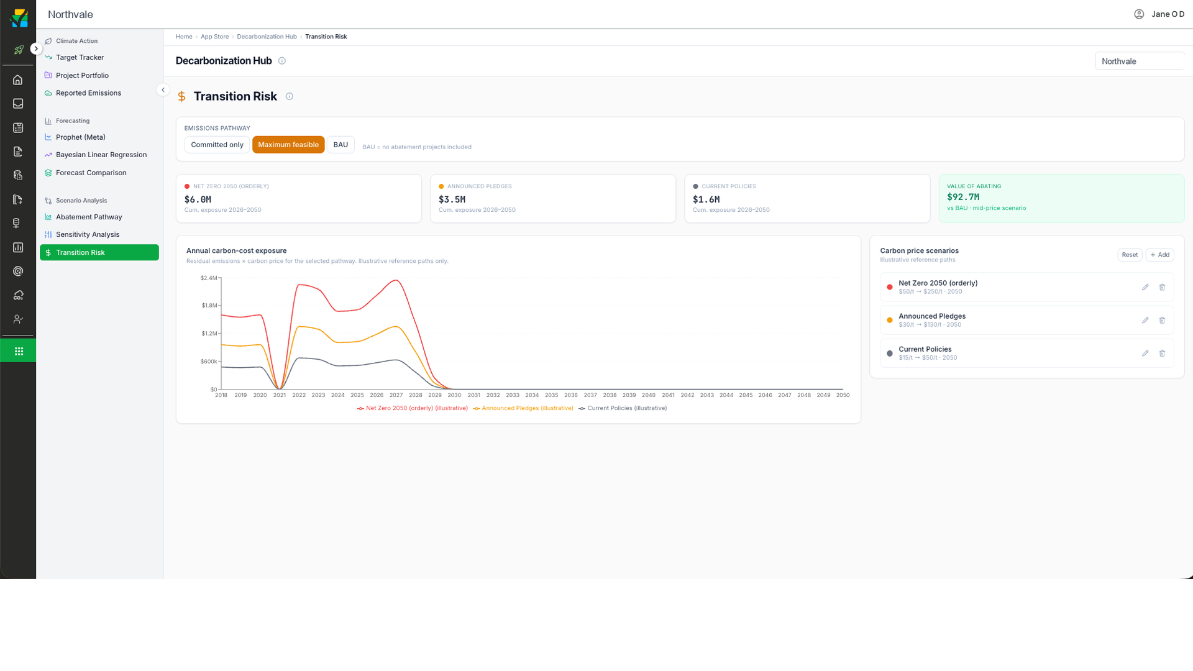This screenshot has height=671, width=1193.
Task: Click orange swatch of Announced Pledges scenario
Action: [890, 320]
